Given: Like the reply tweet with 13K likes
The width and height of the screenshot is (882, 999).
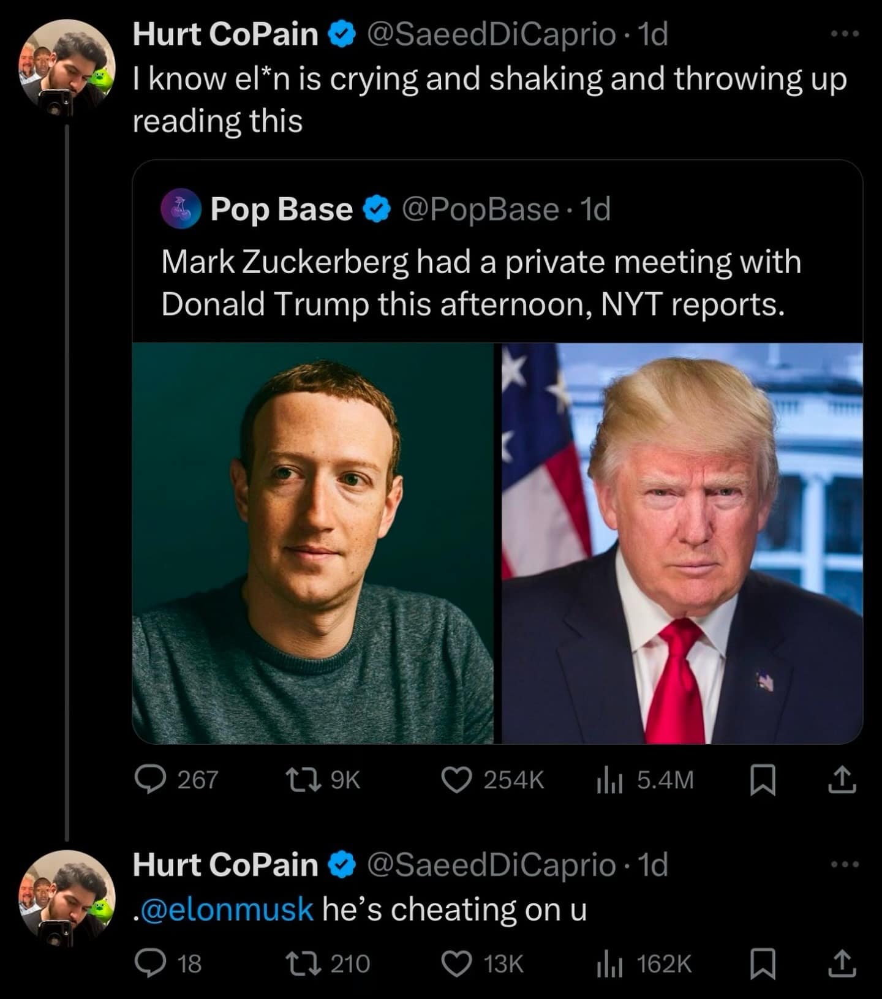Looking at the screenshot, I should (456, 963).
